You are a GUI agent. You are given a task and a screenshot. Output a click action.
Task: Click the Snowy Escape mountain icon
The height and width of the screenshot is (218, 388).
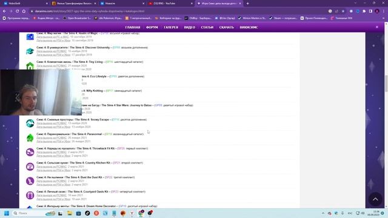point(30,124)
